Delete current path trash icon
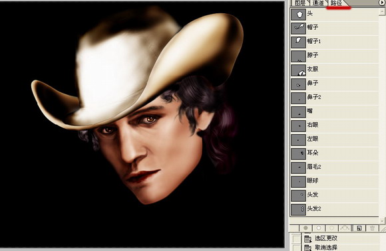The width and height of the screenshot is (386, 251). [372, 228]
